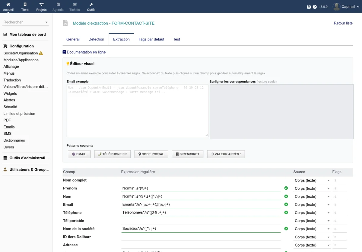Click the Utilisateurs & Groupes user icon
This screenshot has height=252, width=362.
click(x=5, y=170)
